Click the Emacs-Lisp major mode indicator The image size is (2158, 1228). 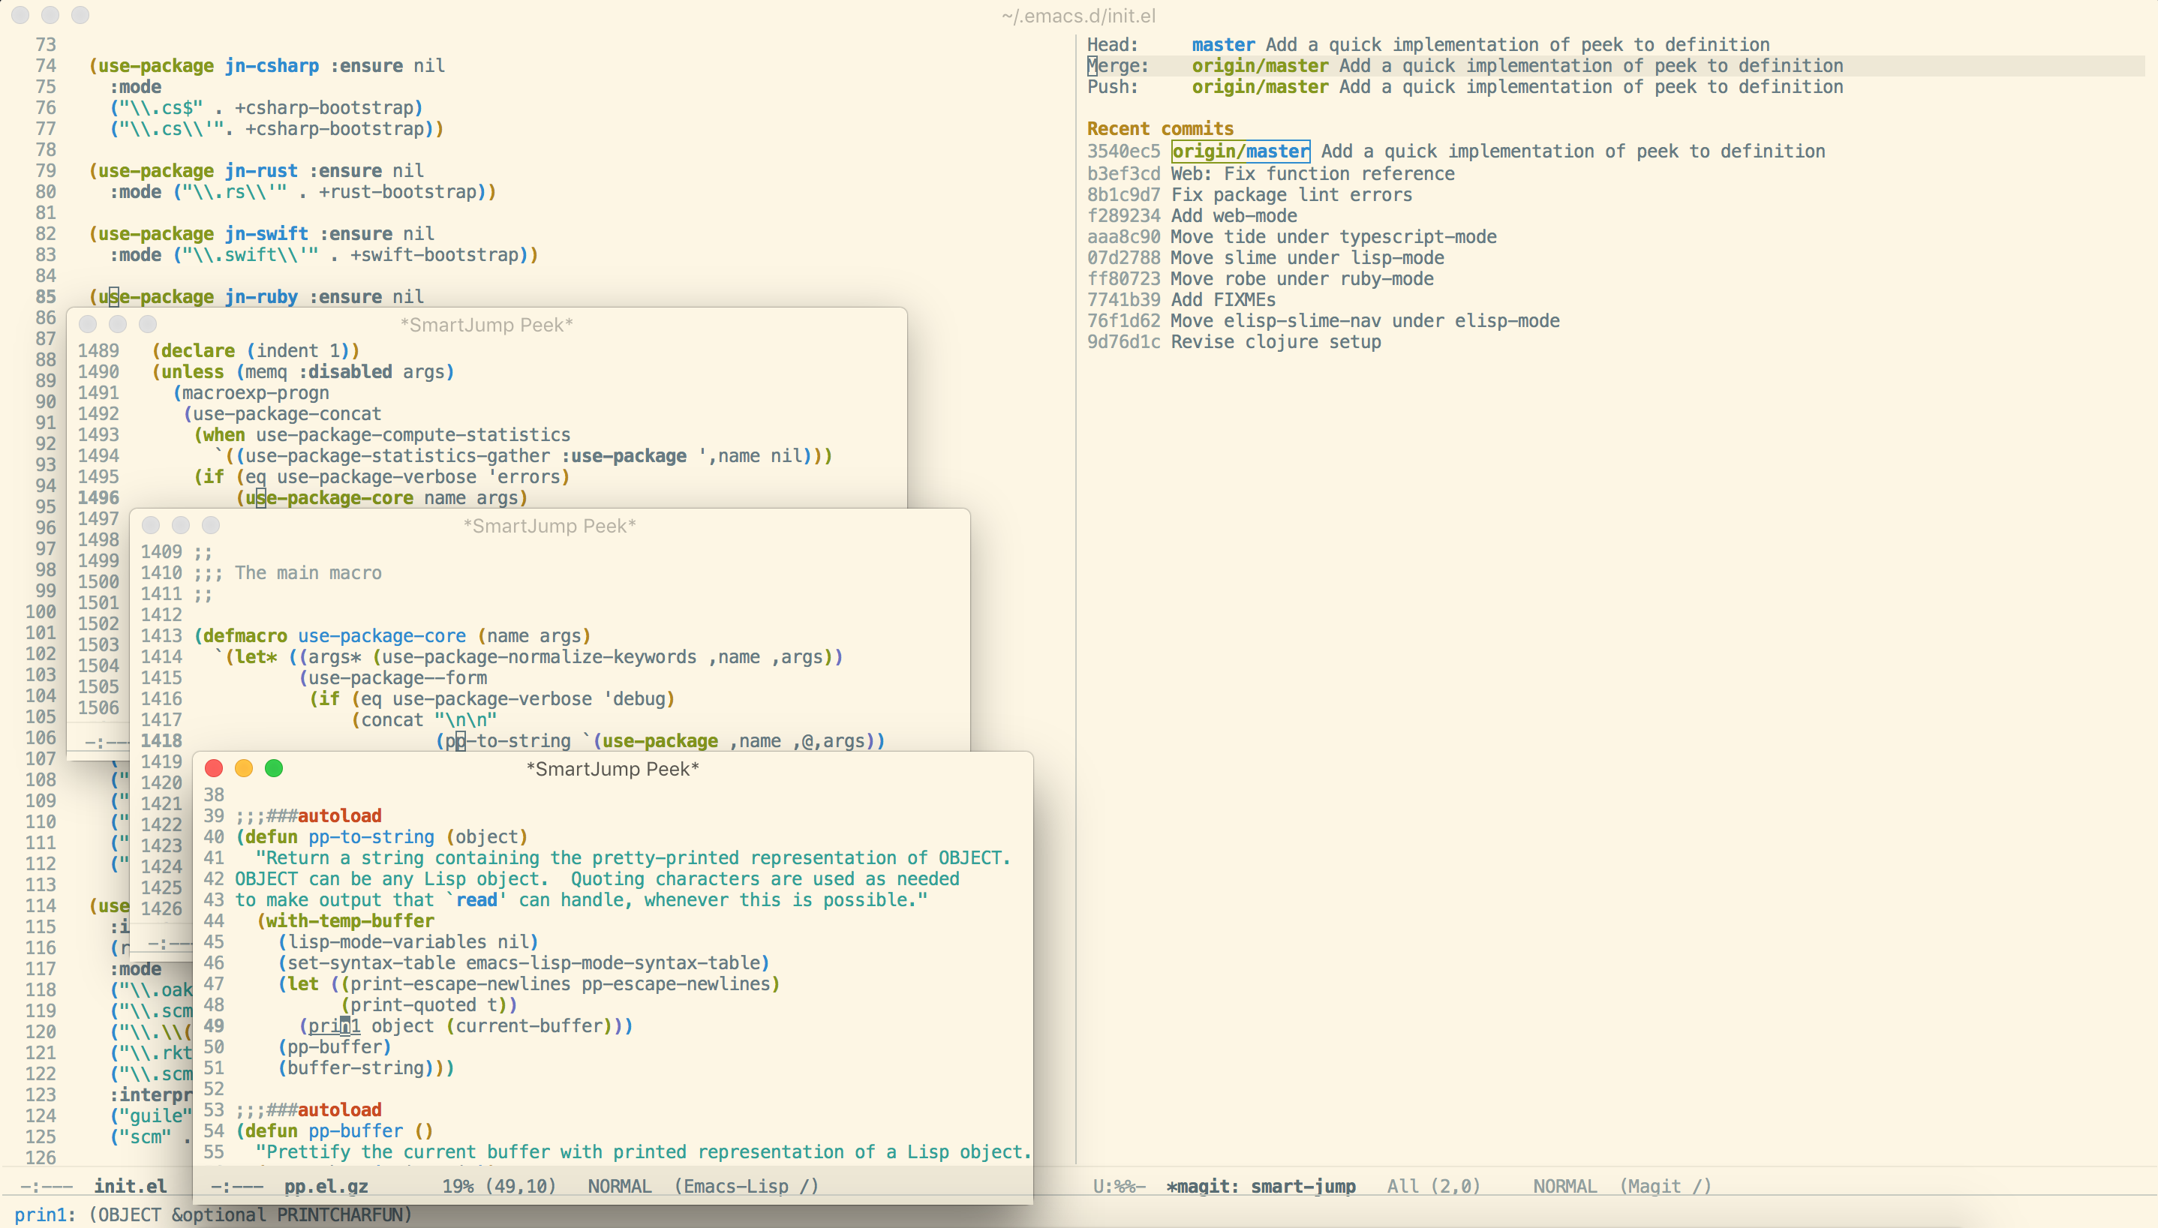745,1186
